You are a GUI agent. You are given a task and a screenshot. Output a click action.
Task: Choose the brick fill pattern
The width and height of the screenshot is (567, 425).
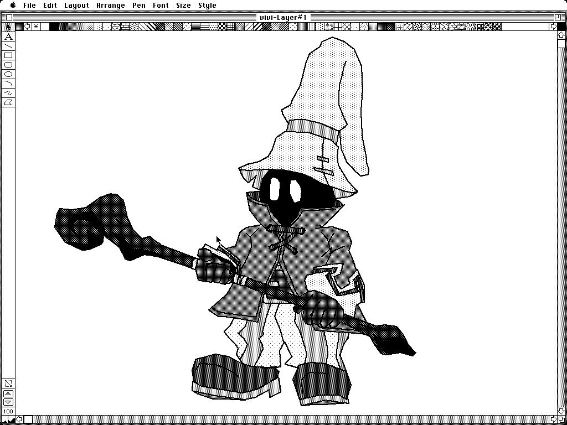125,27
